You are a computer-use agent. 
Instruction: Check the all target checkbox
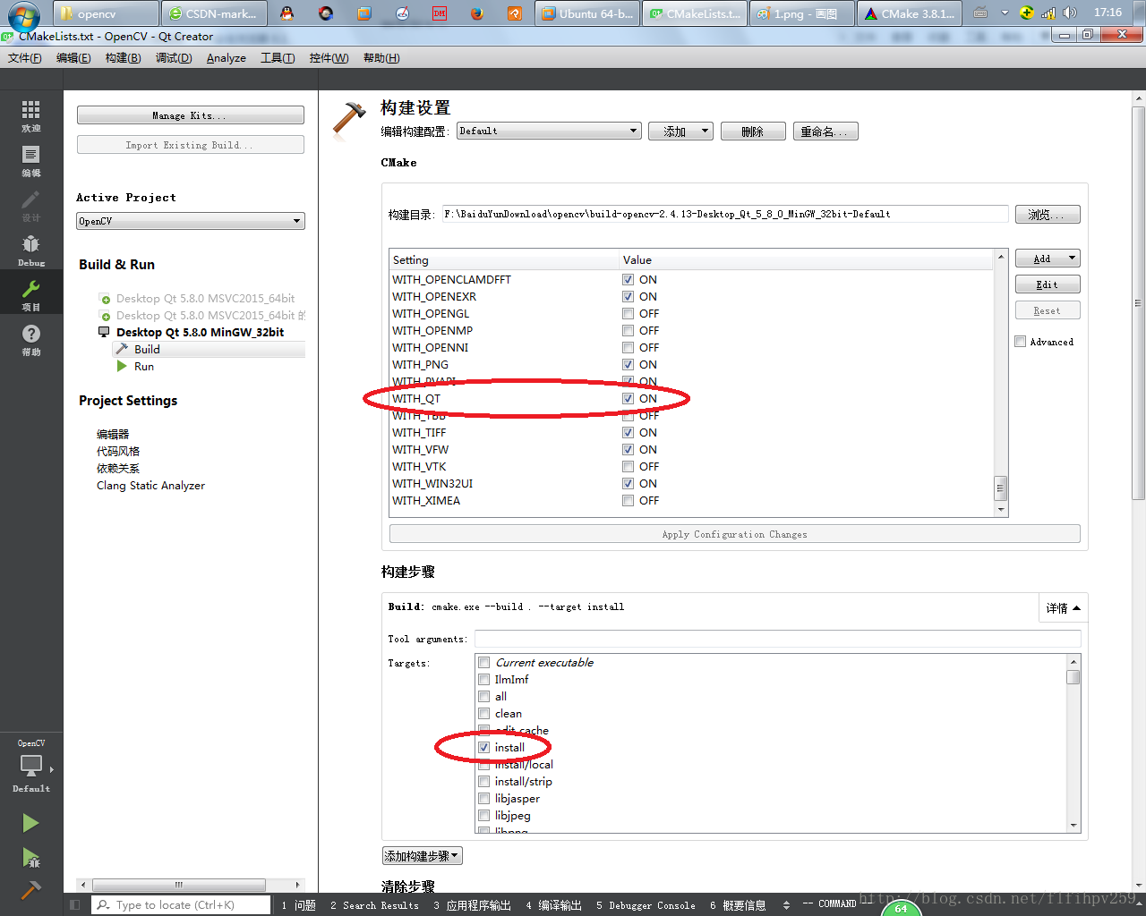[483, 697]
